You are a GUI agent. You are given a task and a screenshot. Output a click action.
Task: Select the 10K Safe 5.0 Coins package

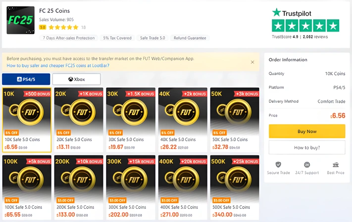(26, 120)
